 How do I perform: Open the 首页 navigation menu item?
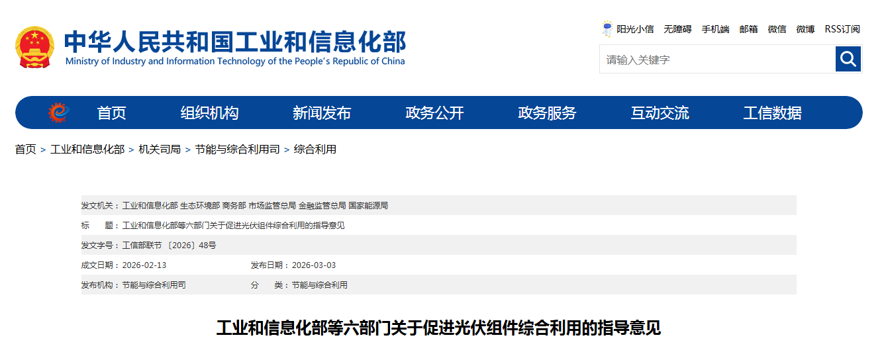click(x=111, y=113)
